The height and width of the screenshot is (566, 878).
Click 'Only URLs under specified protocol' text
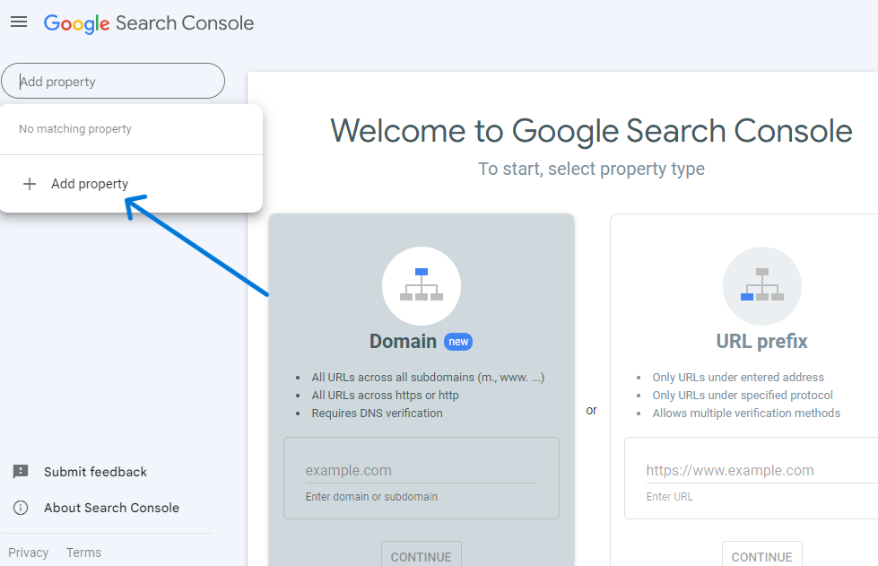pyautogui.click(x=743, y=396)
